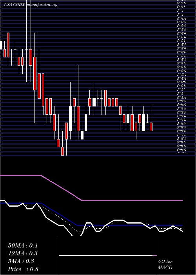Click the white MACD line inside the box

pos(106,255)
